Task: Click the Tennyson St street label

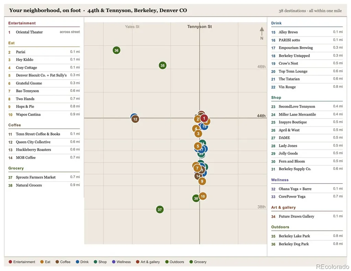Action: click(x=199, y=26)
